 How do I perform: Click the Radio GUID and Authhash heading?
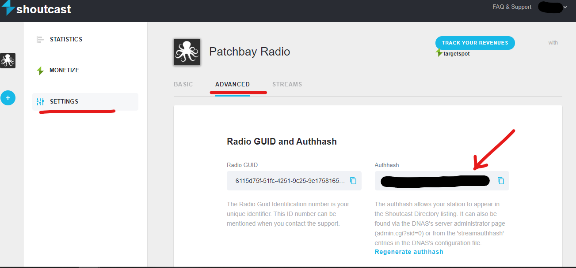pyautogui.click(x=282, y=141)
